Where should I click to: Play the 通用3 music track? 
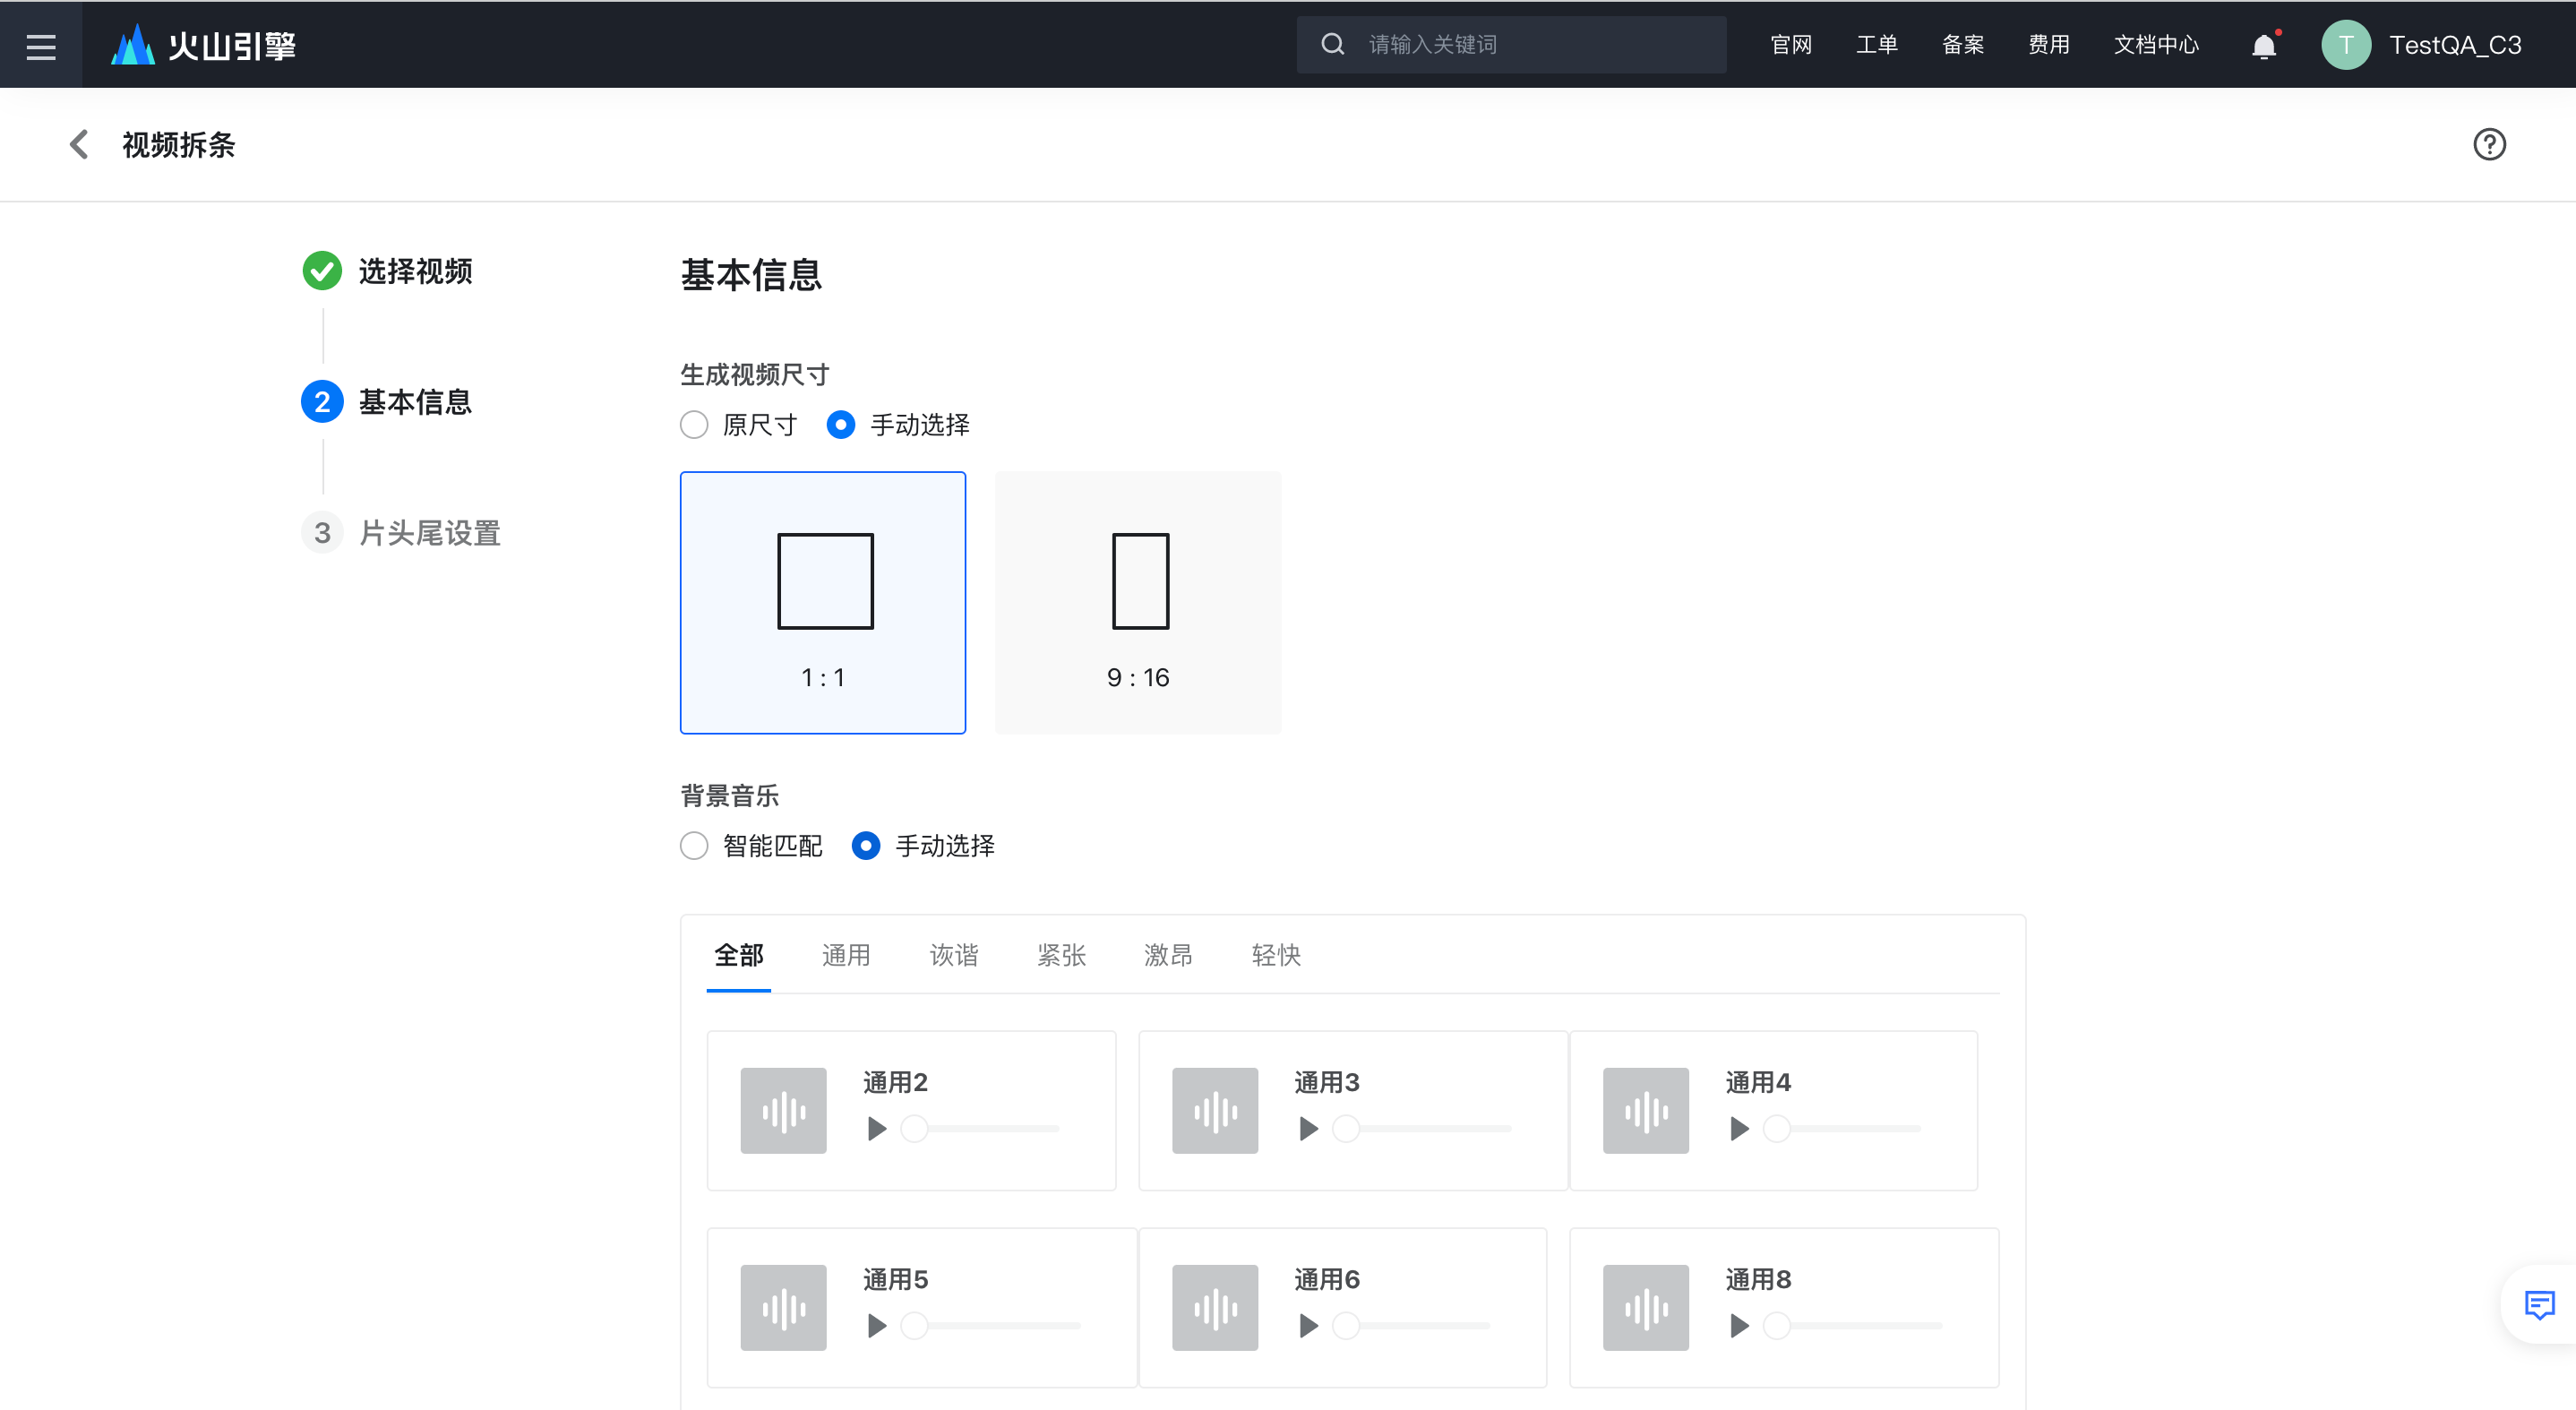(x=1308, y=1128)
